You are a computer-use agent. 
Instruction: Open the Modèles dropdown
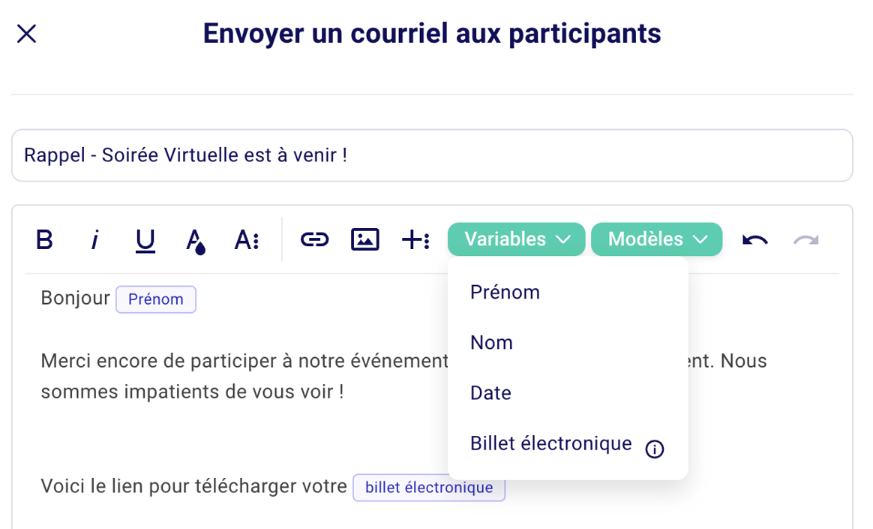pyautogui.click(x=656, y=239)
